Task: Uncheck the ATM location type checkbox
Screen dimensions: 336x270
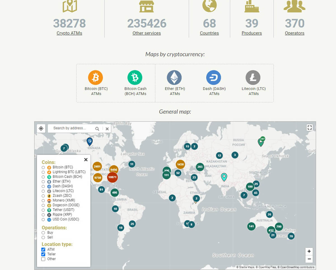Action: (x=43, y=250)
